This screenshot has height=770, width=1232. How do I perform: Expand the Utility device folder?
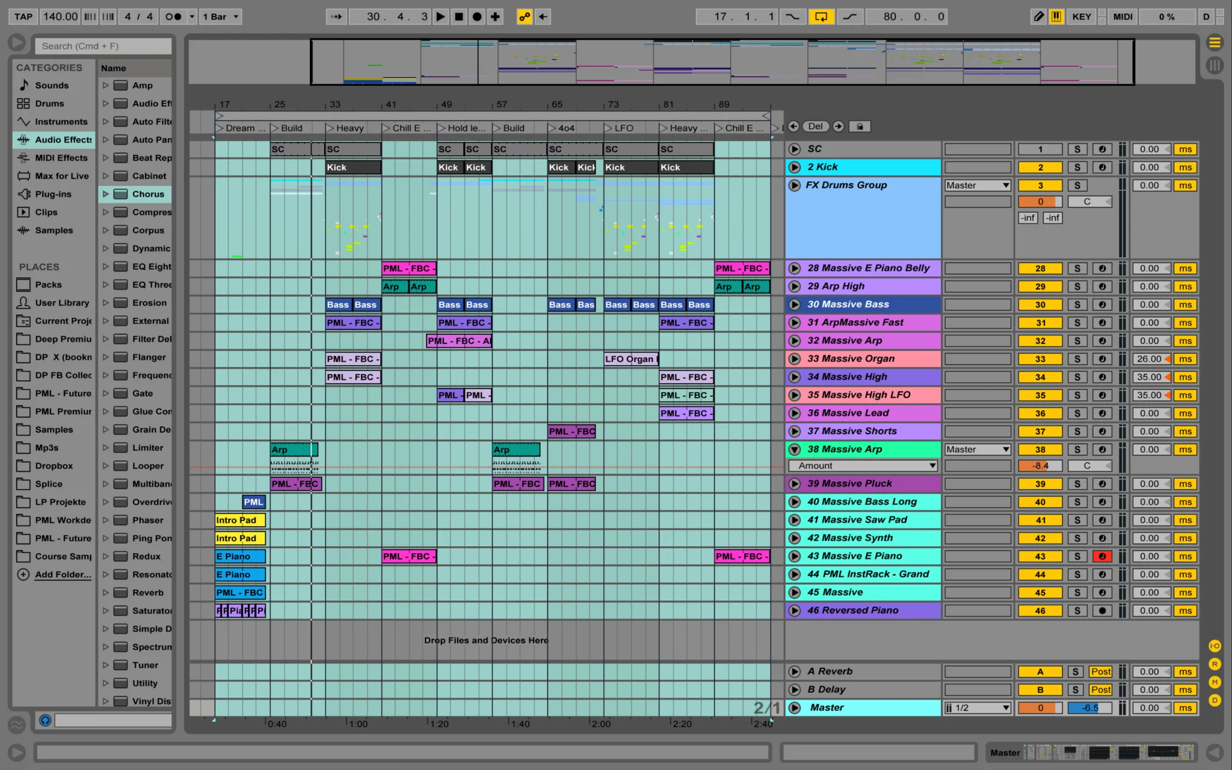click(x=105, y=683)
